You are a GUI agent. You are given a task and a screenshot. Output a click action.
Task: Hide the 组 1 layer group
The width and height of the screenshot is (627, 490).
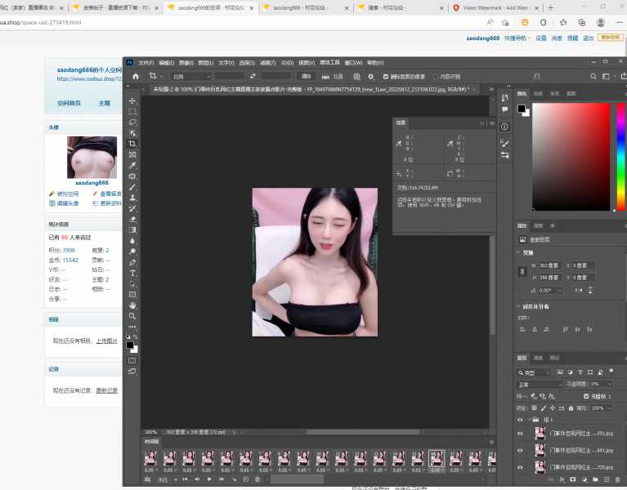520,420
